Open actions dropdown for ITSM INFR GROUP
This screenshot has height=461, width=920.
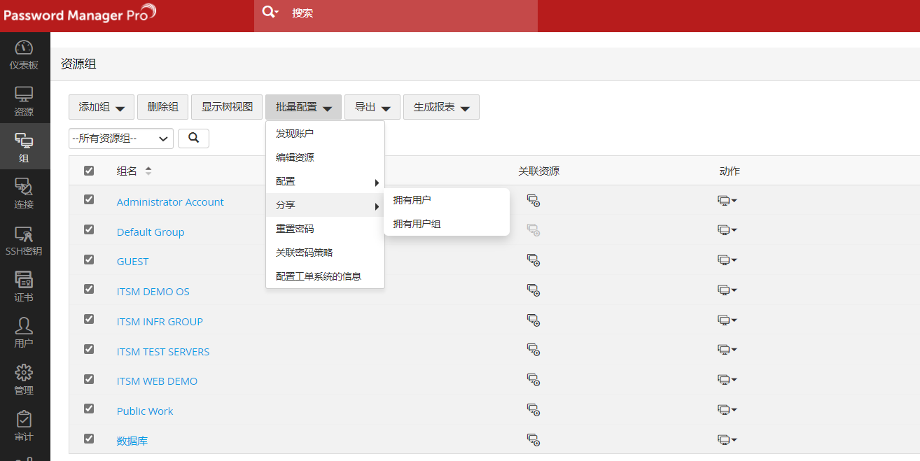[727, 320]
